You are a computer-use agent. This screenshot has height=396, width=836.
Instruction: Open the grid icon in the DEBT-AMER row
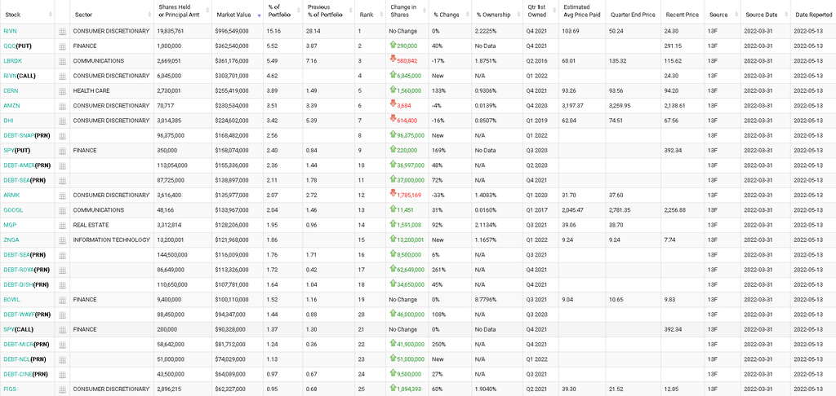click(62, 166)
